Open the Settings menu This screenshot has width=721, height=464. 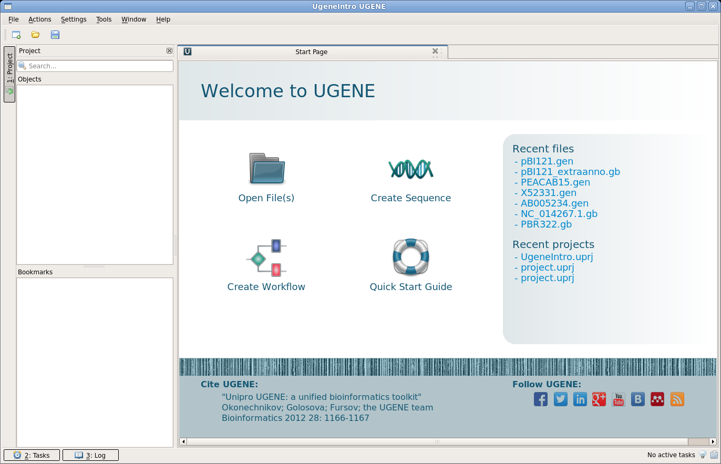pyautogui.click(x=74, y=19)
